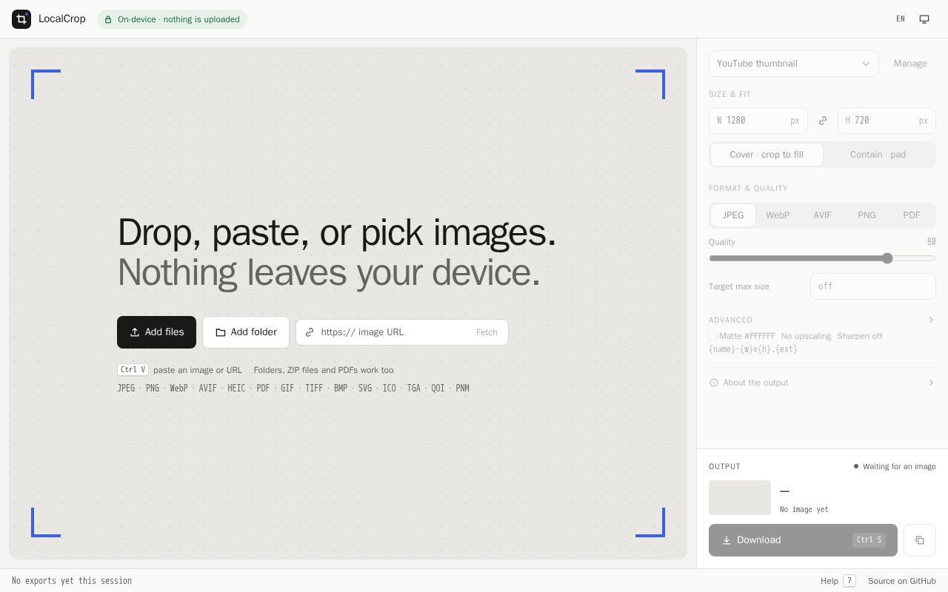Click the keyboard shortcuts question mark
The height and width of the screenshot is (592, 948).
(x=849, y=581)
